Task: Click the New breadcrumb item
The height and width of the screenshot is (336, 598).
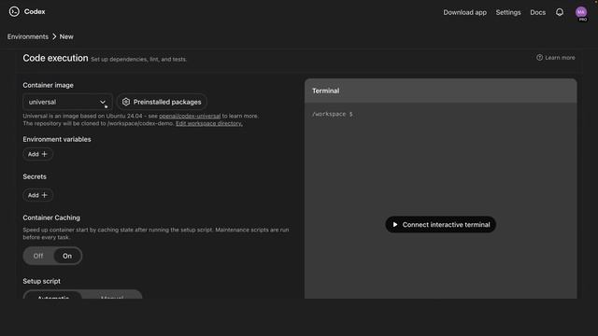Action: tap(66, 36)
